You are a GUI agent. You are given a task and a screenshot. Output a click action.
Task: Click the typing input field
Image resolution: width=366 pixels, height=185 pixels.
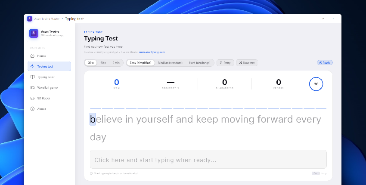point(208,159)
